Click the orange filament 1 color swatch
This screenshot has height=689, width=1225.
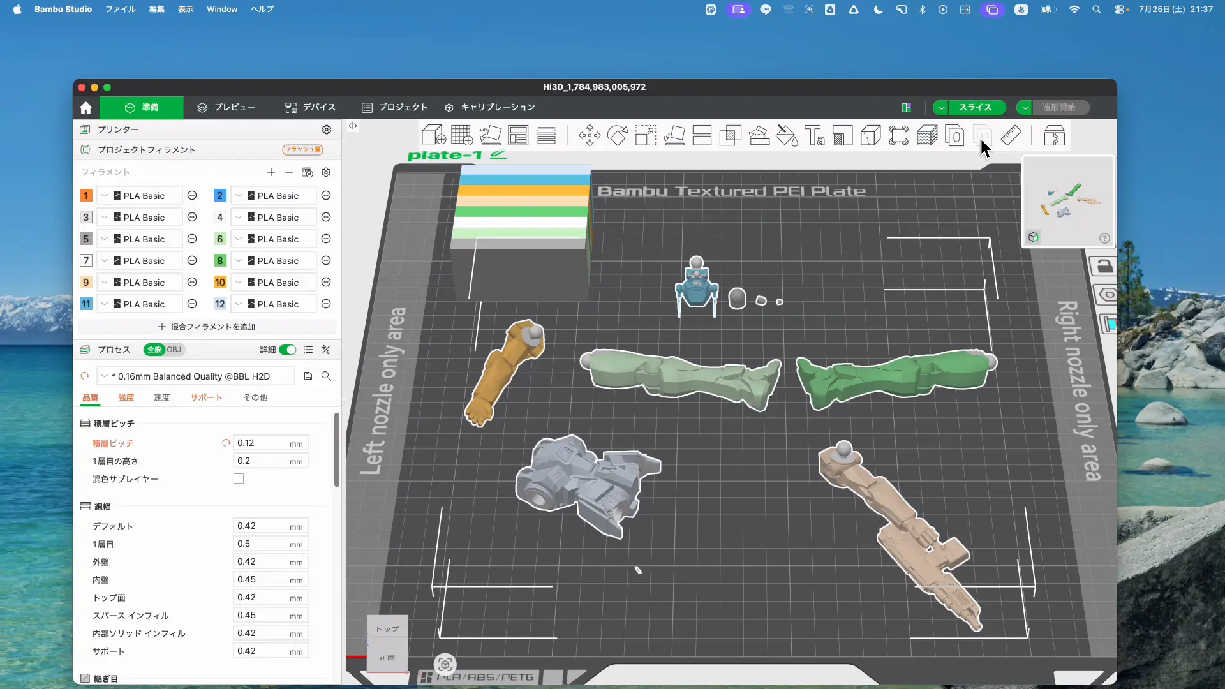(85, 195)
